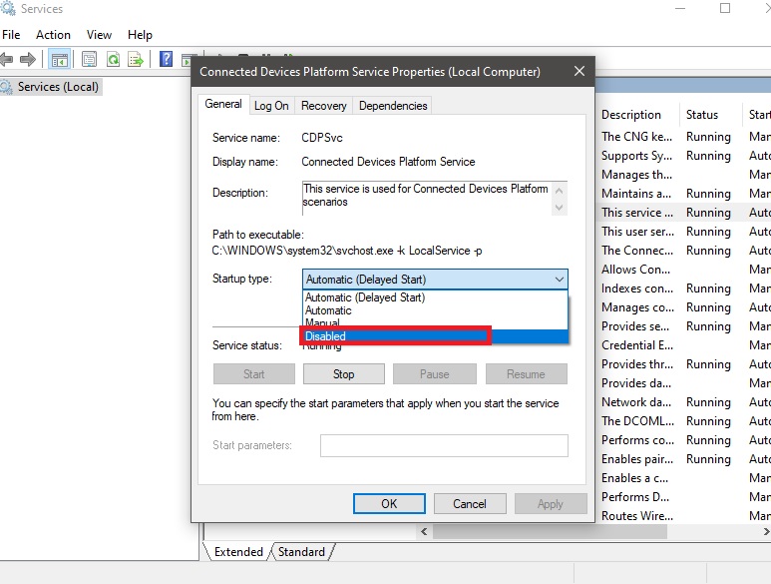Viewport: 771px width, 584px height.
Task: Click the Forward arrow in the Services toolbar
Action: point(28,60)
